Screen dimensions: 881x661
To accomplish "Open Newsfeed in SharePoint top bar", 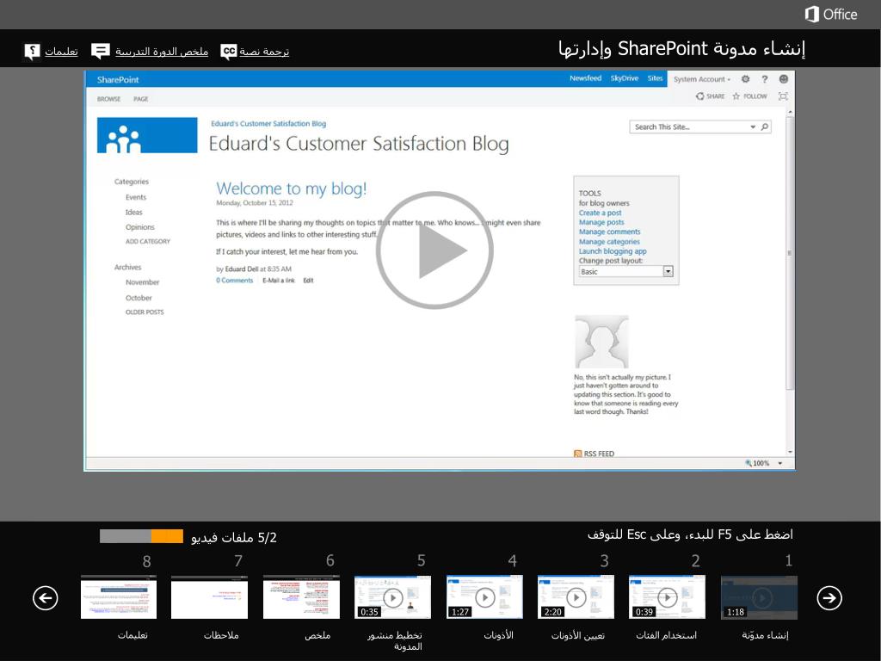I will coord(585,78).
